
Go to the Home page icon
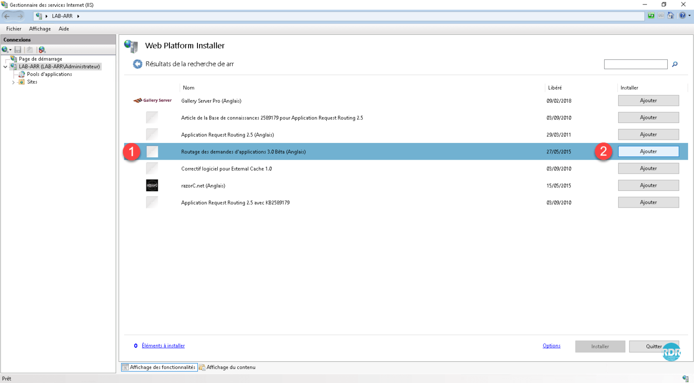pos(671,15)
